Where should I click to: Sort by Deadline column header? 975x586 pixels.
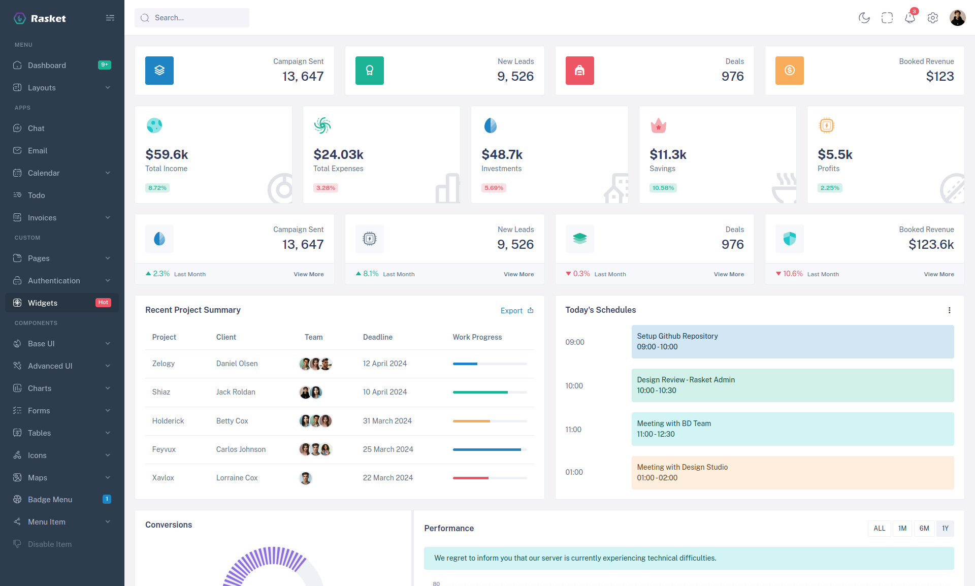click(377, 337)
